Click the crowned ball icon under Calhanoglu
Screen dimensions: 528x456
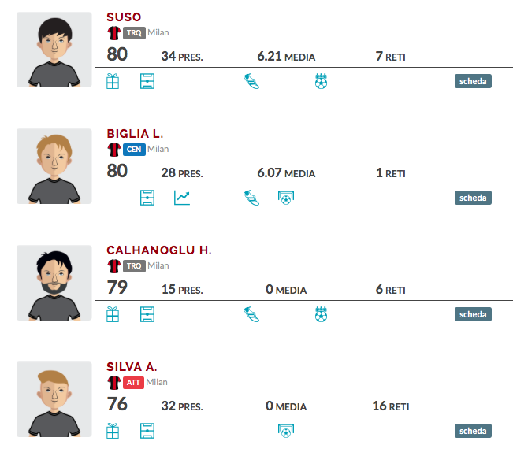[321, 314]
